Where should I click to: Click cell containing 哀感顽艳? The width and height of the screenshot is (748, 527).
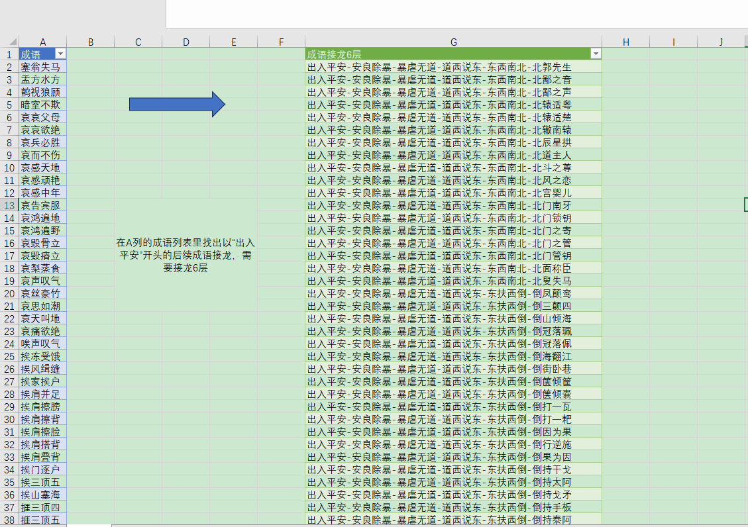[42, 180]
